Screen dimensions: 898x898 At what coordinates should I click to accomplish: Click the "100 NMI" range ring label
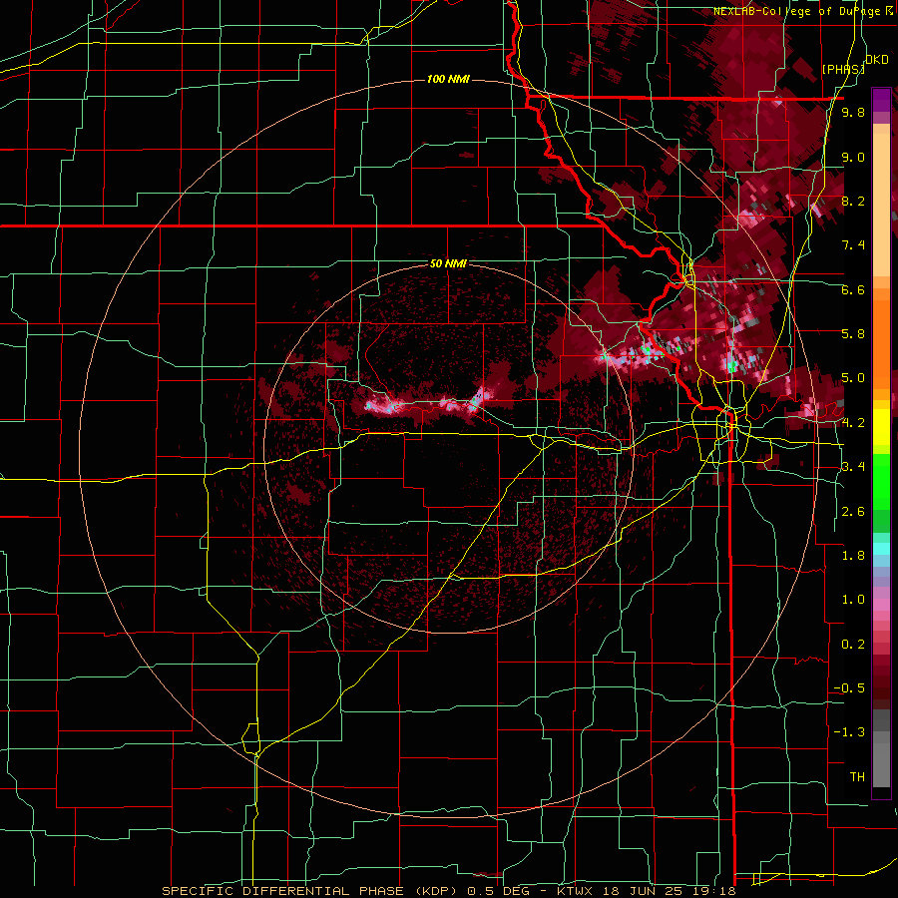448,79
